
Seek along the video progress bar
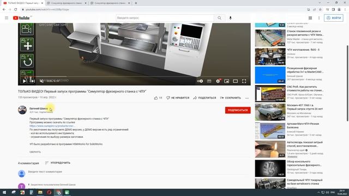click(x=134, y=76)
